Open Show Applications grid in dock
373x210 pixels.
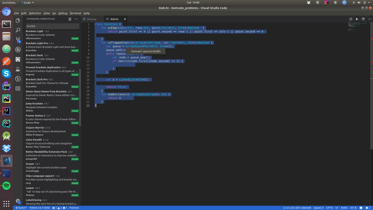click(x=6, y=203)
